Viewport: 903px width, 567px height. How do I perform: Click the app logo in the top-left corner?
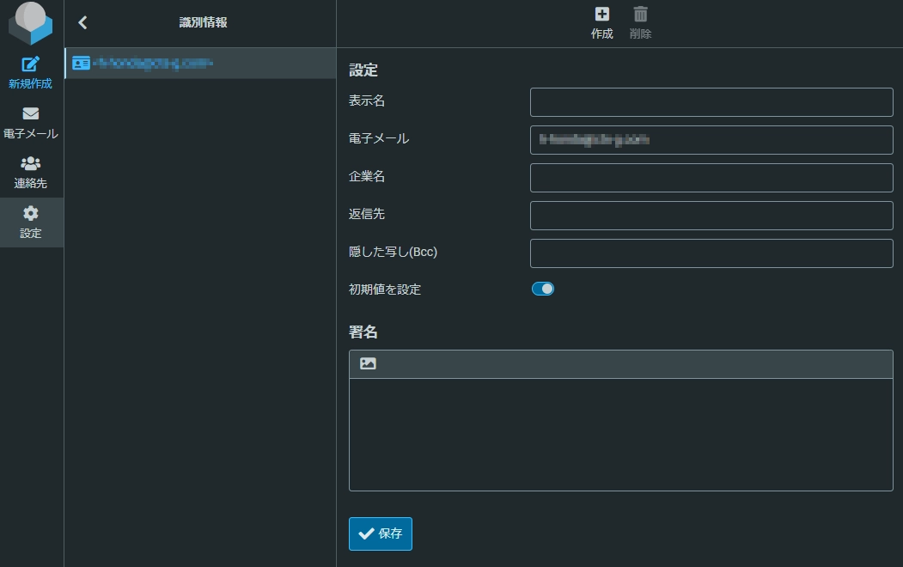point(31,22)
